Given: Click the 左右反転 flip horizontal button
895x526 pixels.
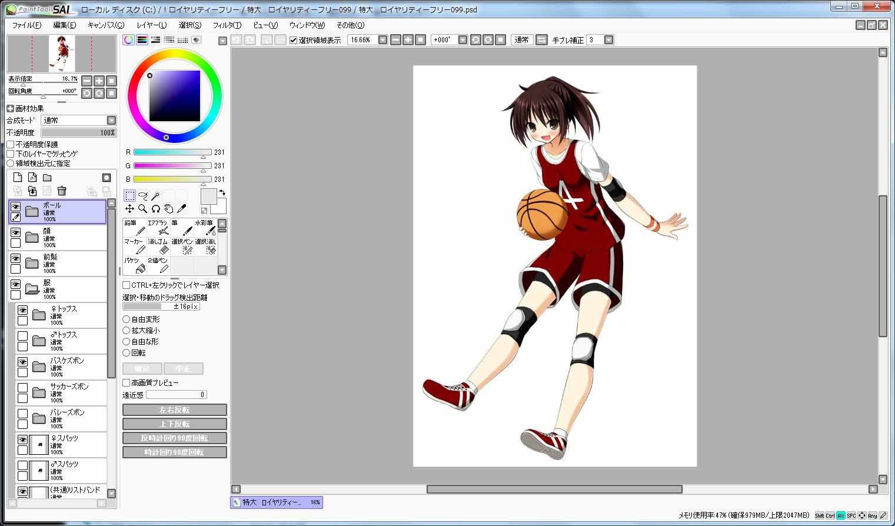Looking at the screenshot, I should coord(174,410).
